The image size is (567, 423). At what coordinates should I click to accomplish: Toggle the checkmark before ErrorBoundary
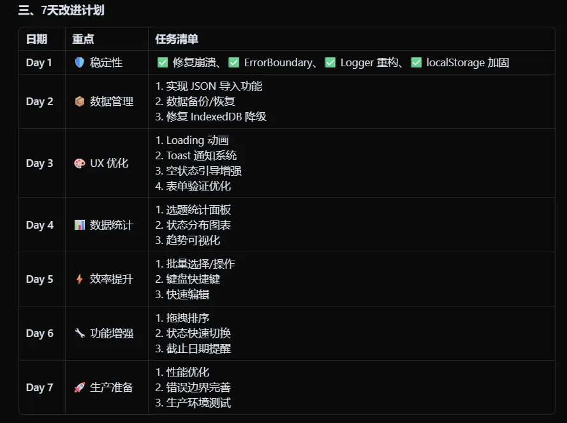click(x=234, y=62)
